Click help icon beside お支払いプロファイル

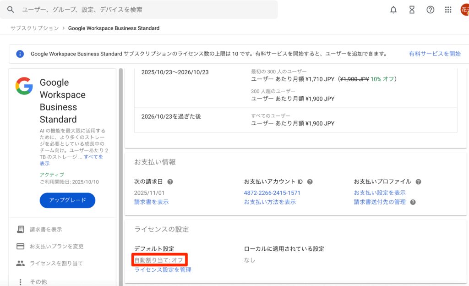418,181
